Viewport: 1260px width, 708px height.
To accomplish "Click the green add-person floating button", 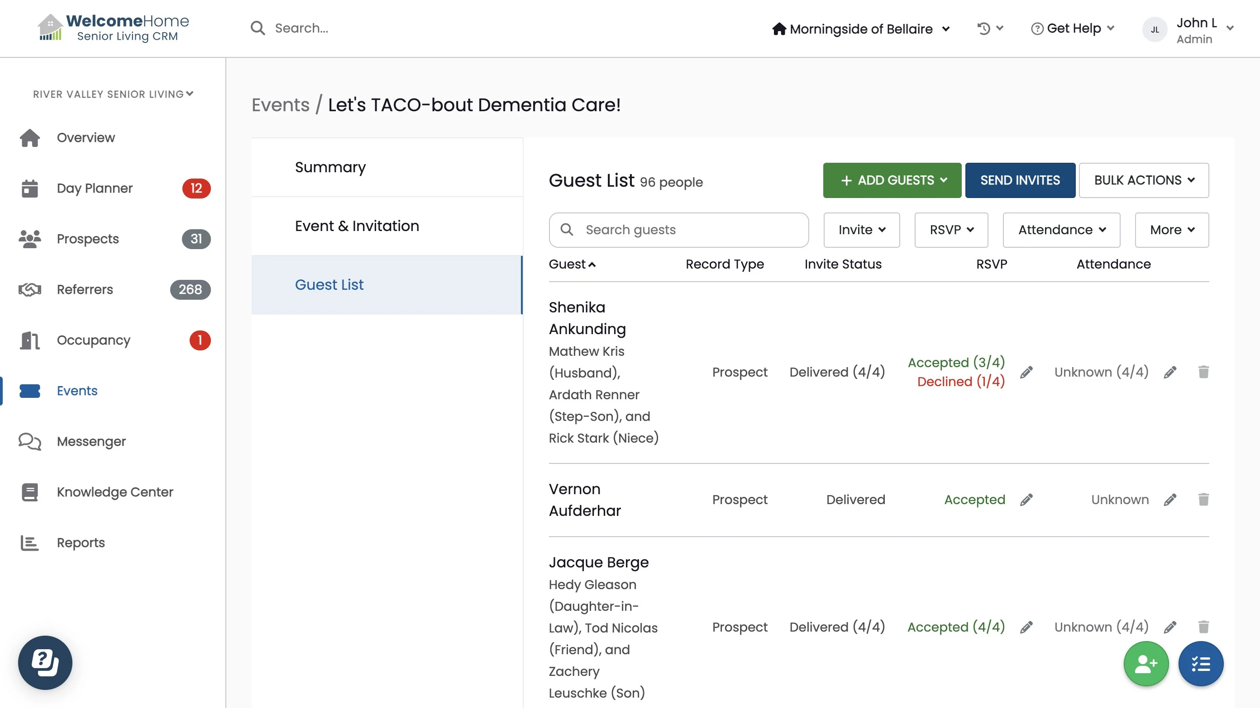I will tap(1145, 664).
